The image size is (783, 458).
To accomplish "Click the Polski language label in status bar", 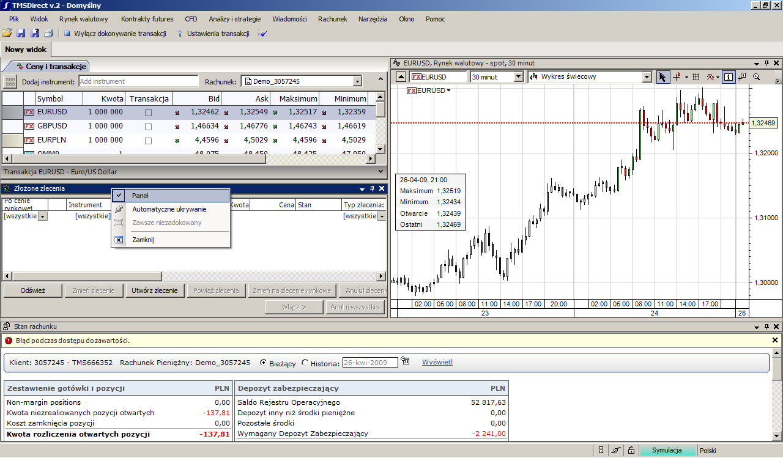I will (708, 450).
